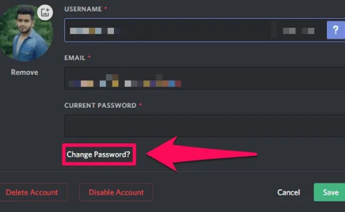
Task: Click the Delete Account button
Action: click(32, 192)
